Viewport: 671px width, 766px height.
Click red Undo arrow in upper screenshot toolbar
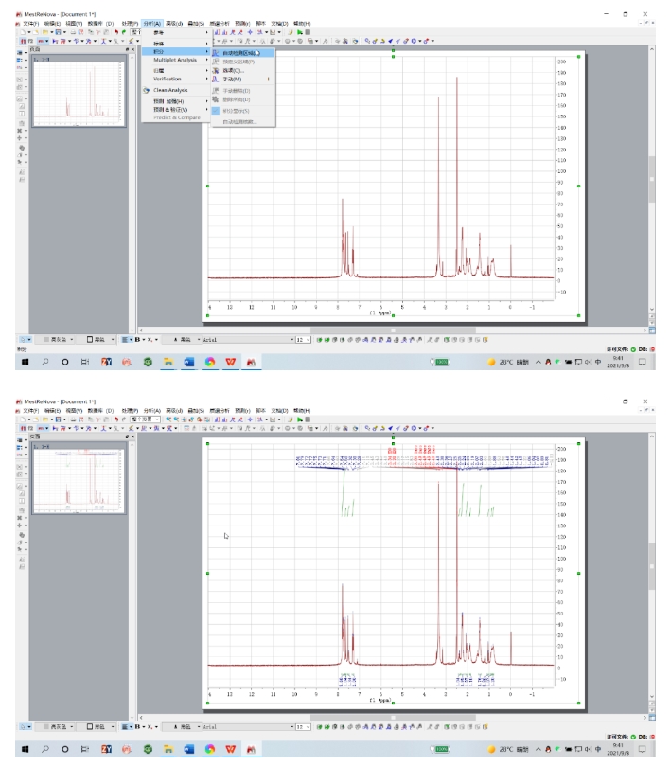click(116, 33)
